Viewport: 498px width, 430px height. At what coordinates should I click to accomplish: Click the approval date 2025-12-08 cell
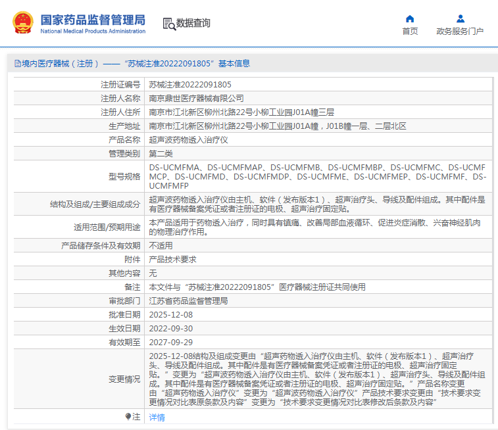(x=171, y=314)
